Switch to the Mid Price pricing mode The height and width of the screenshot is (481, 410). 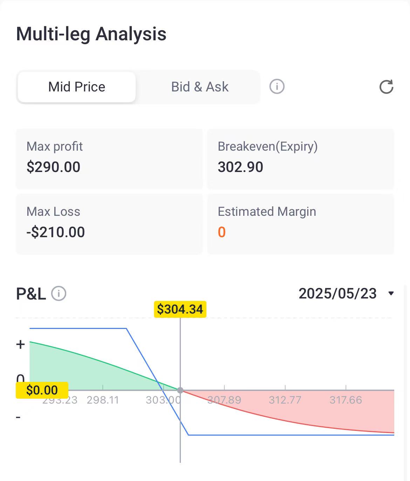click(x=77, y=87)
